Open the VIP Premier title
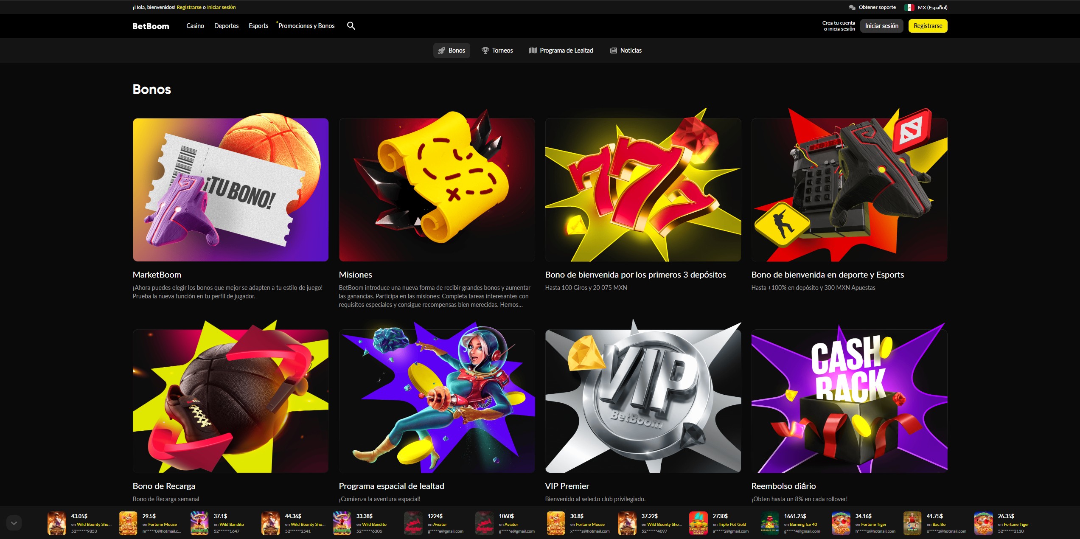This screenshot has width=1080, height=539. tap(567, 486)
